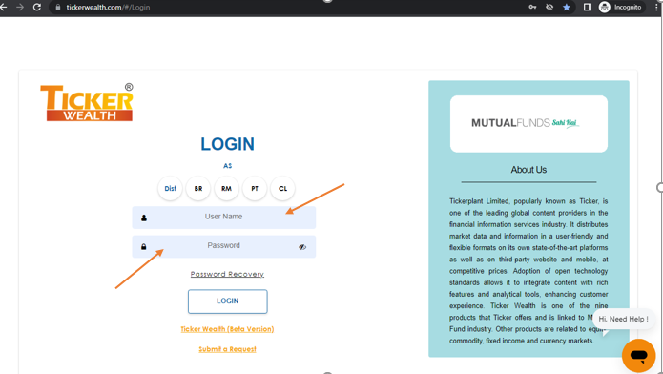Click the Submit a Request link
The image size is (663, 374).
tap(227, 349)
